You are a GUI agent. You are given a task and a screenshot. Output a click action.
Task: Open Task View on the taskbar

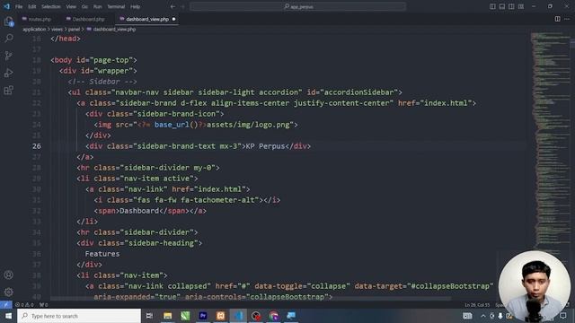[150, 316]
